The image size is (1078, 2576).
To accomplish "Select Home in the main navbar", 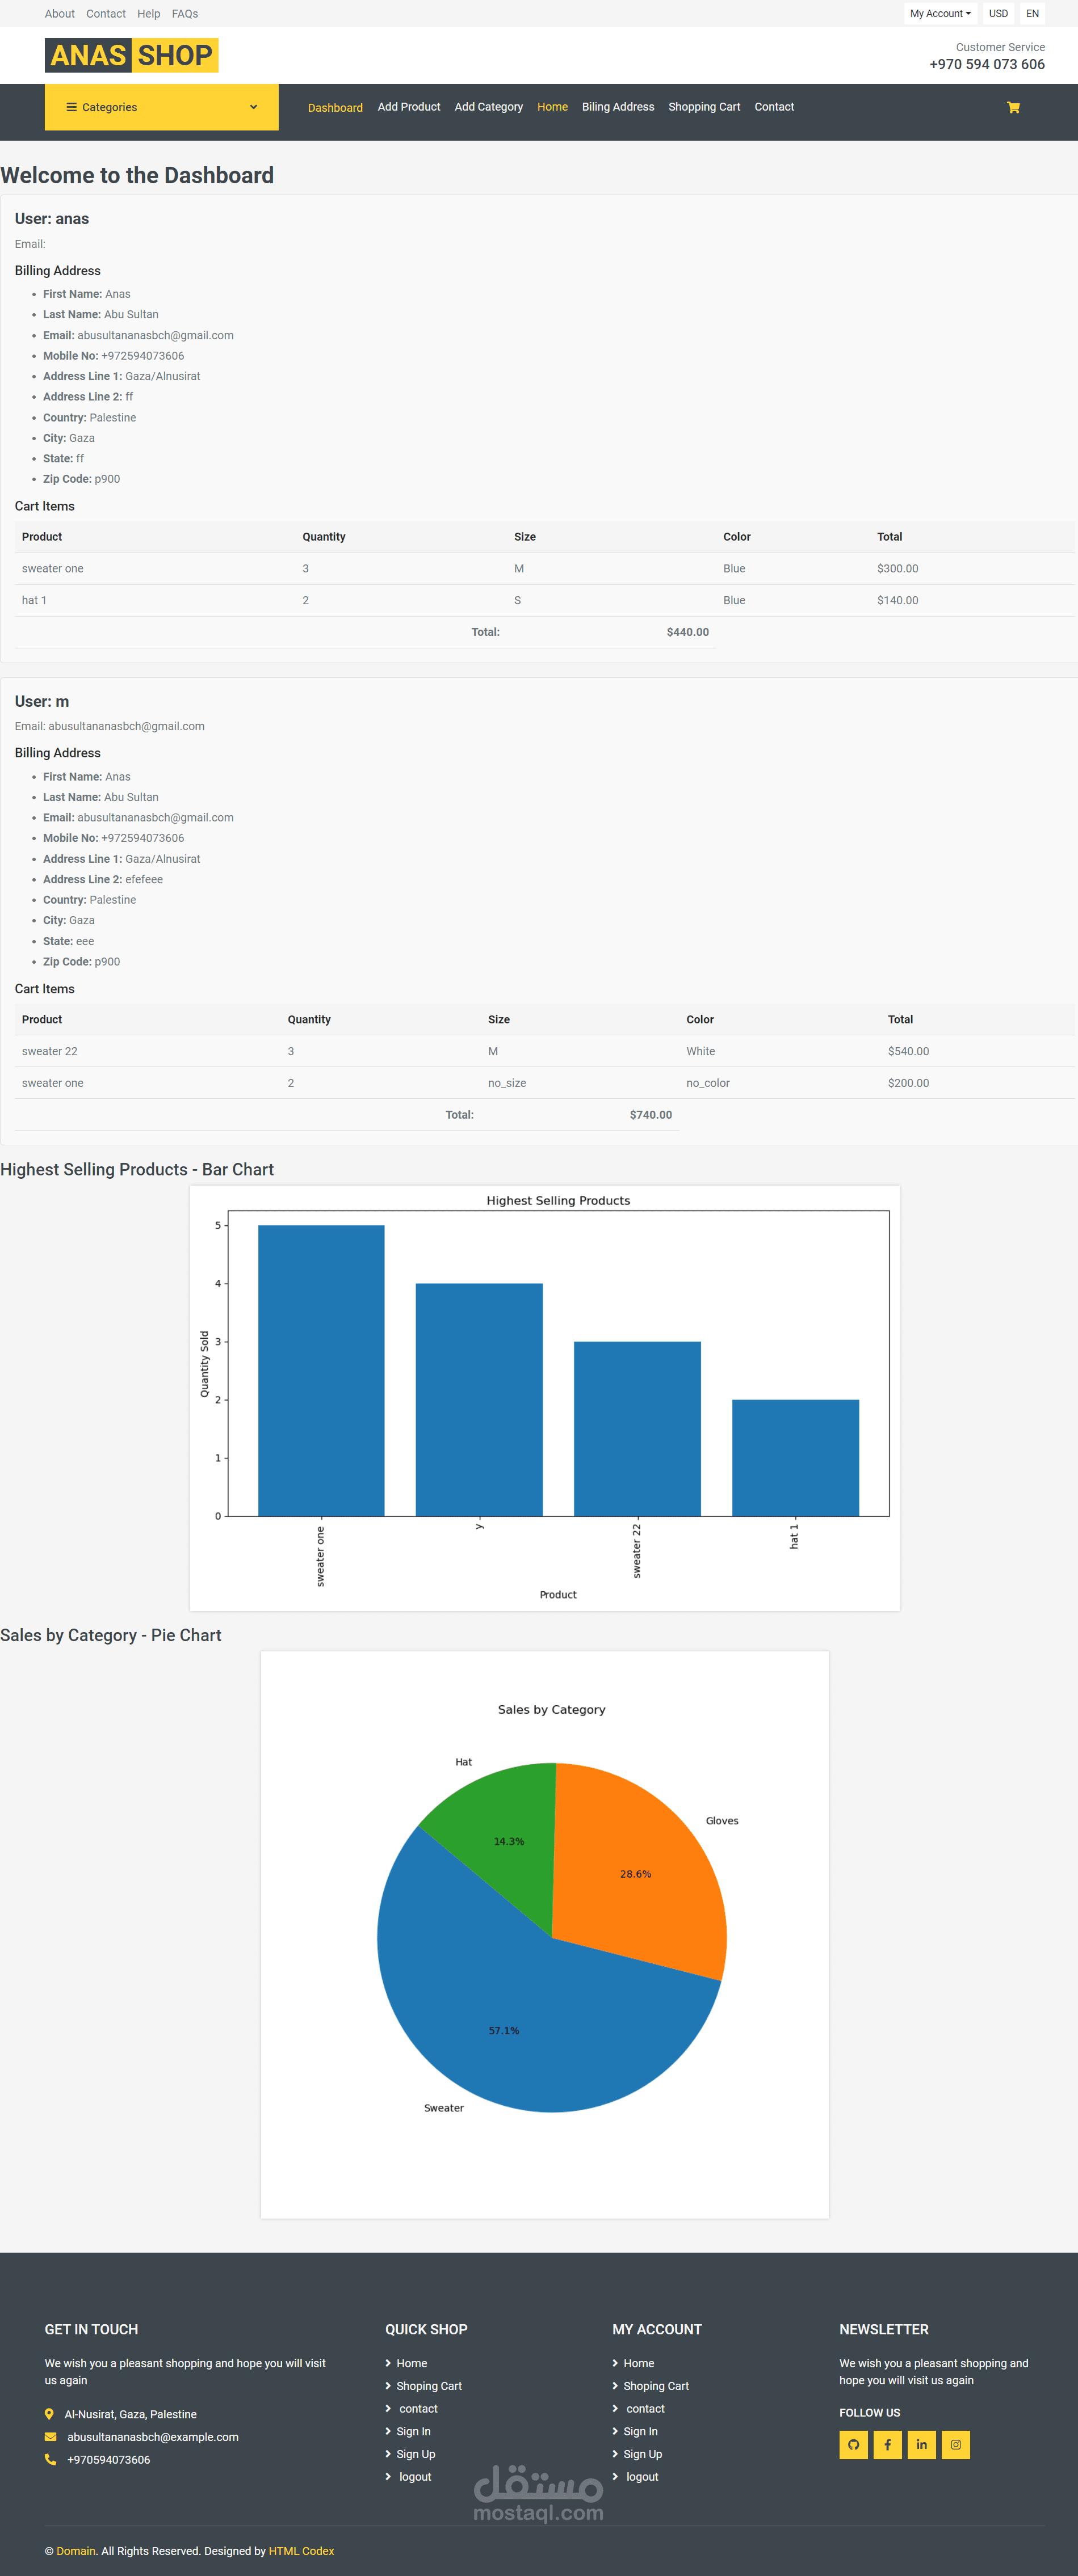I will [x=552, y=107].
